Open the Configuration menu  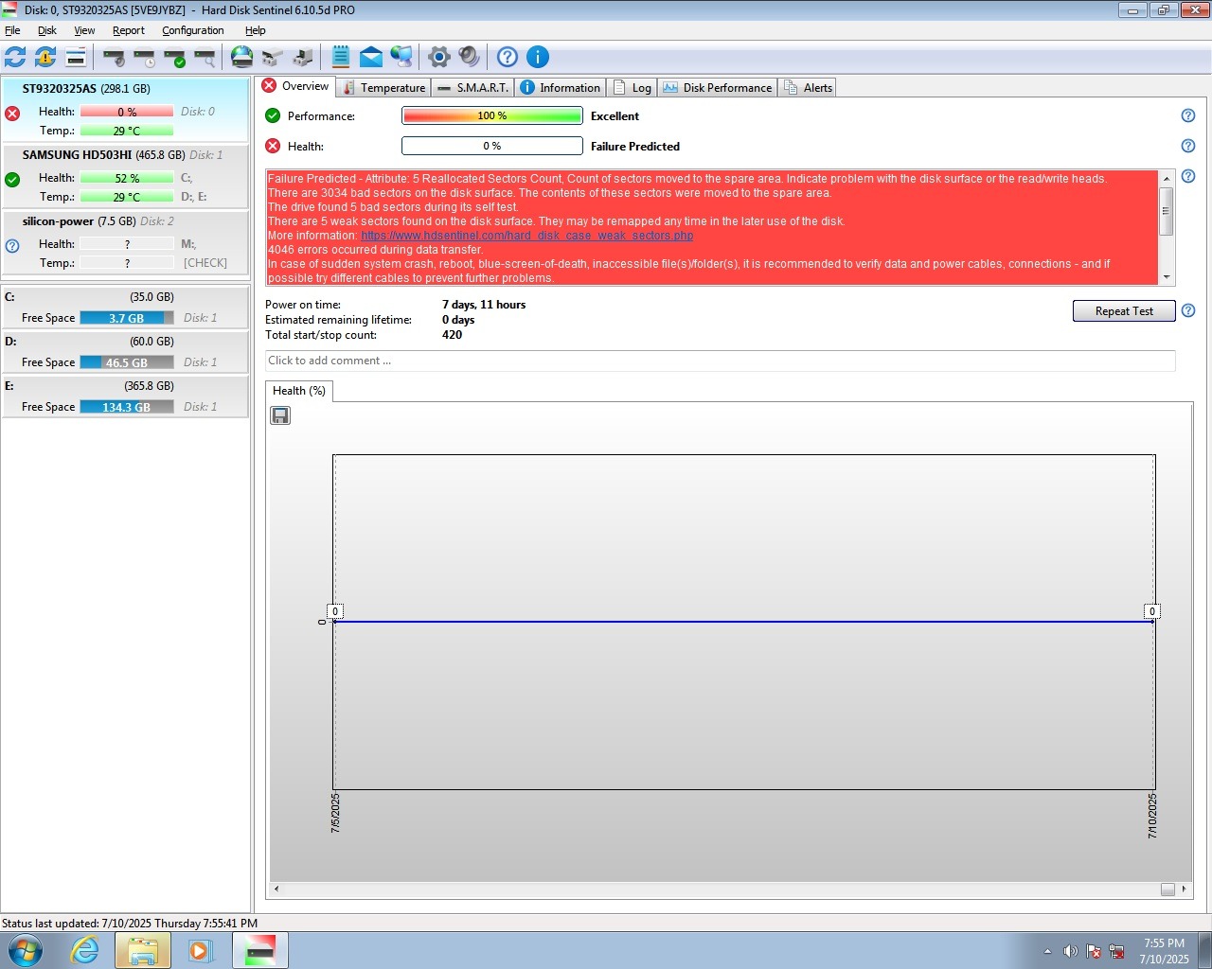[192, 30]
